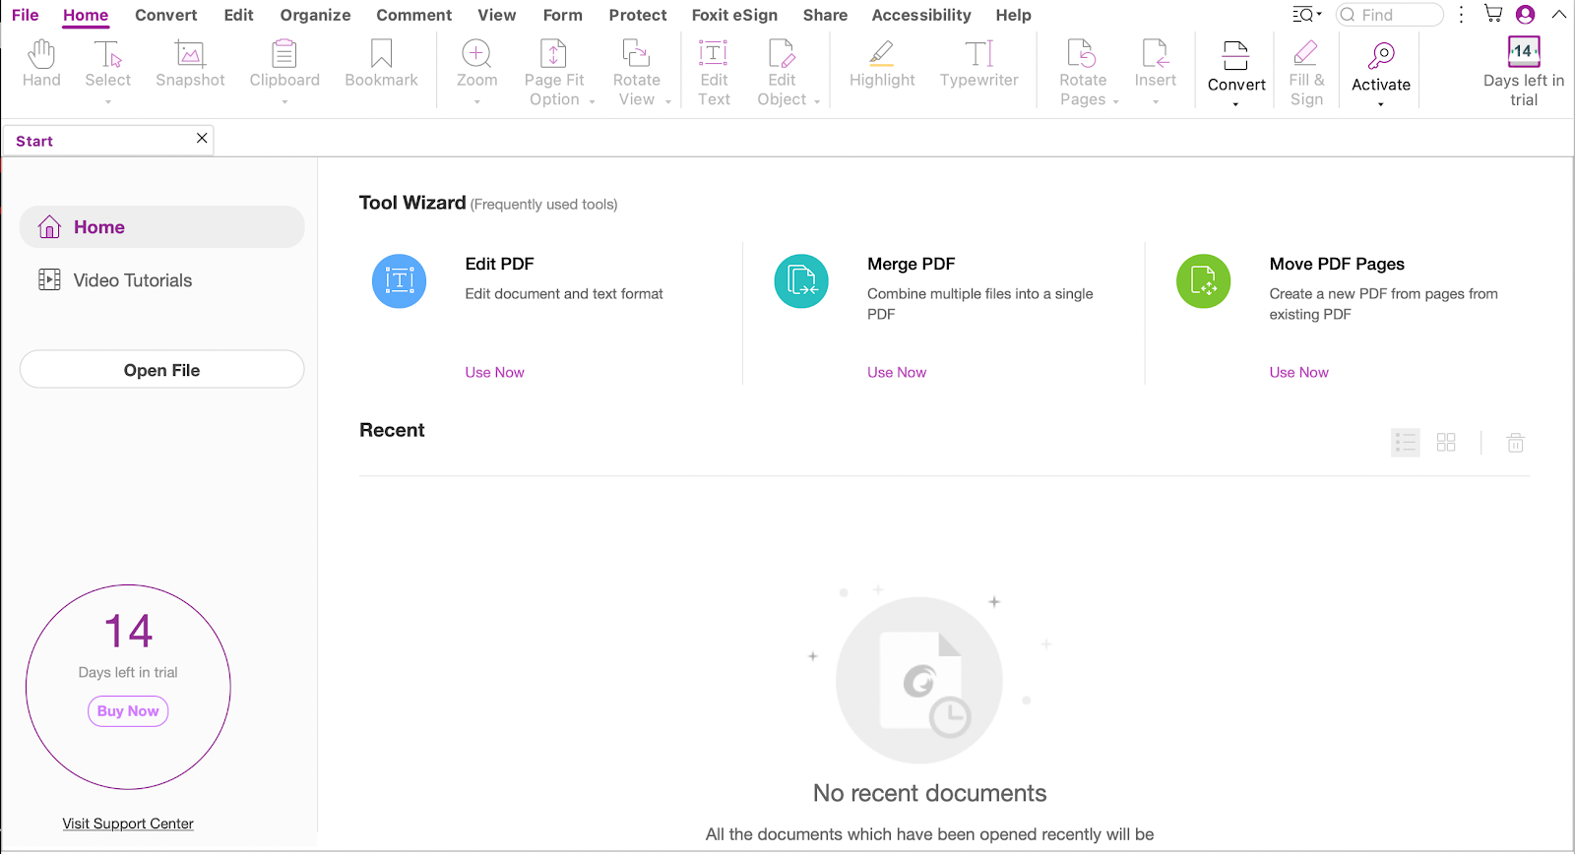Expand the Clipboard dropdown arrow
This screenshot has height=854, width=1575.
[284, 101]
